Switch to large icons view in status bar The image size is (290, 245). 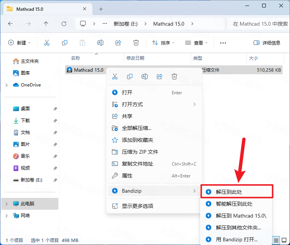click(x=284, y=240)
